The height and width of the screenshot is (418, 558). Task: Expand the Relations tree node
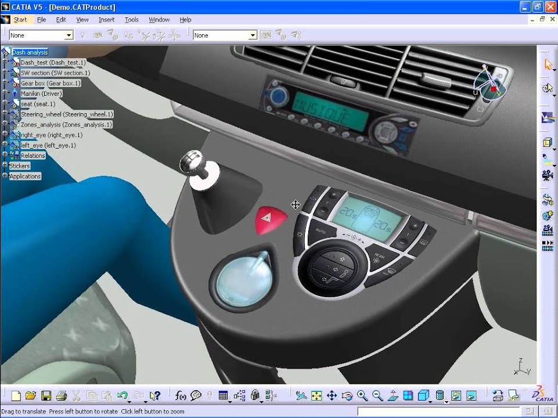[5, 156]
